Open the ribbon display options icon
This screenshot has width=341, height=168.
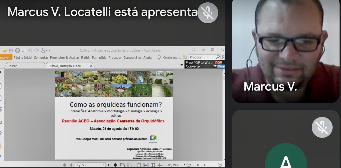pyautogui.click(x=194, y=50)
